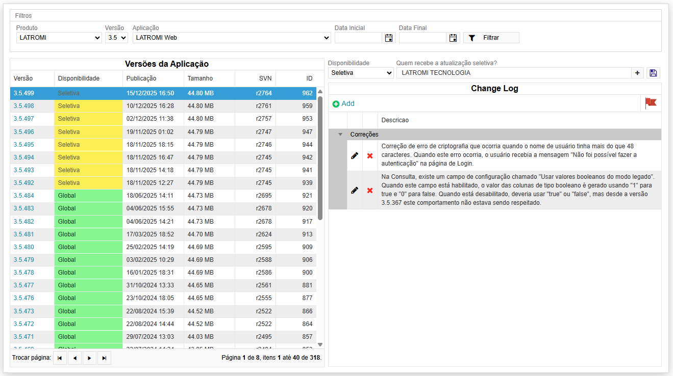Image resolution: width=673 pixels, height=376 pixels.
Task: Add a new change log entry
Action: tap(343, 103)
